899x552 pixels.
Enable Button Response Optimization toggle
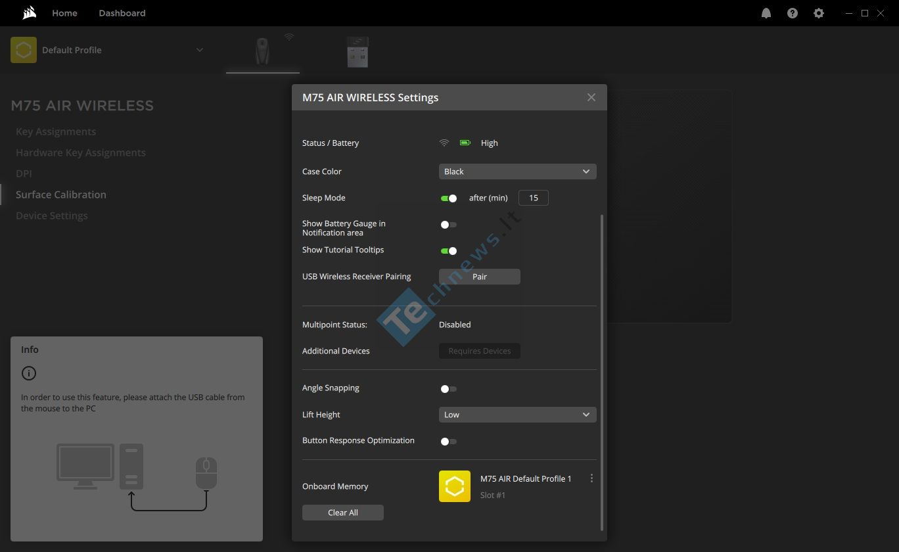(x=448, y=442)
